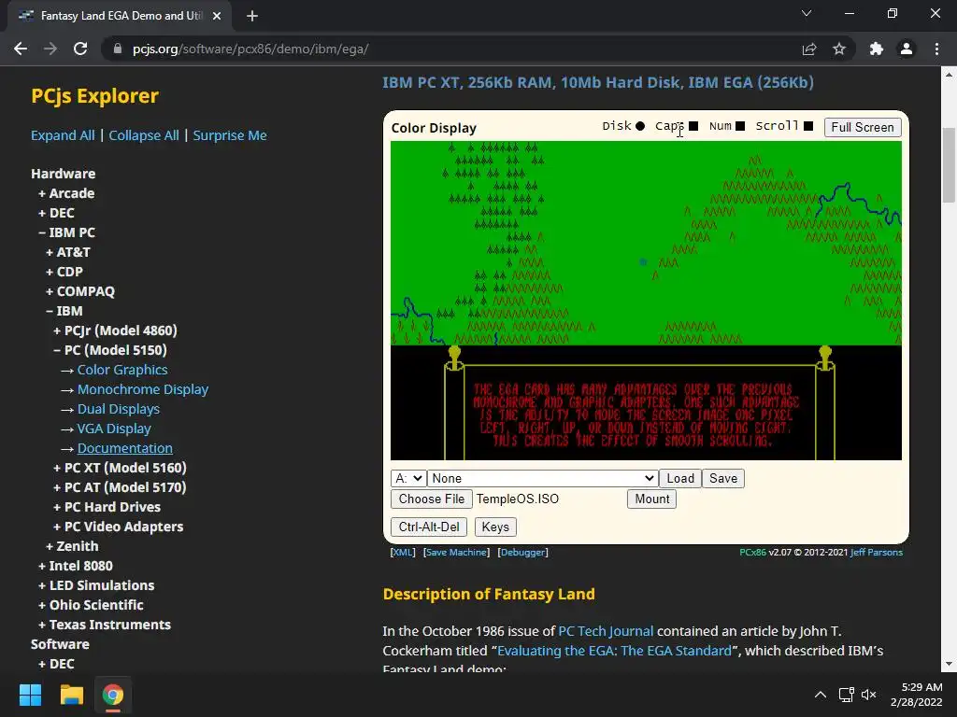Expand the Hardware DEC node below Arcade

(56, 213)
